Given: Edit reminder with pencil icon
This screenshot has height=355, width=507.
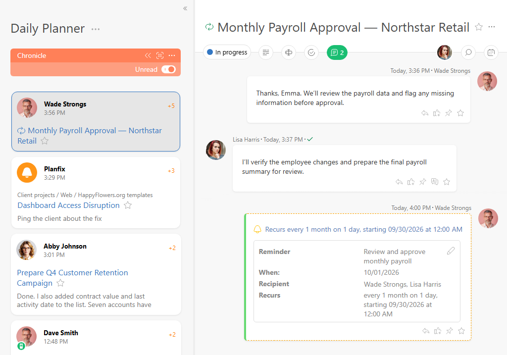Looking at the screenshot, I should [451, 251].
